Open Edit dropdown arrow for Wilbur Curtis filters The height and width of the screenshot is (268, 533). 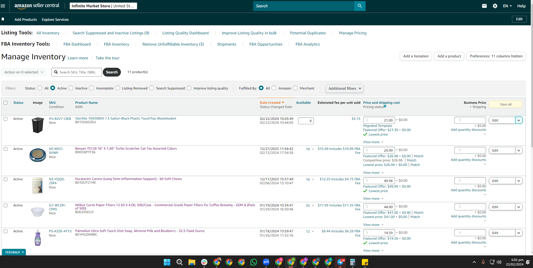click(x=519, y=207)
